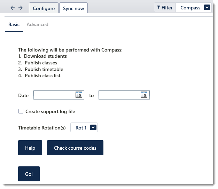Enable Create support log file checkbox
The width and height of the screenshot is (218, 189).
(21, 111)
